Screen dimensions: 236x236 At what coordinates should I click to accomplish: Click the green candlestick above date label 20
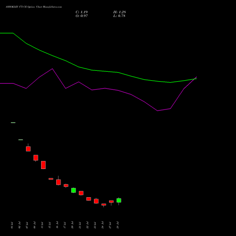74,190
